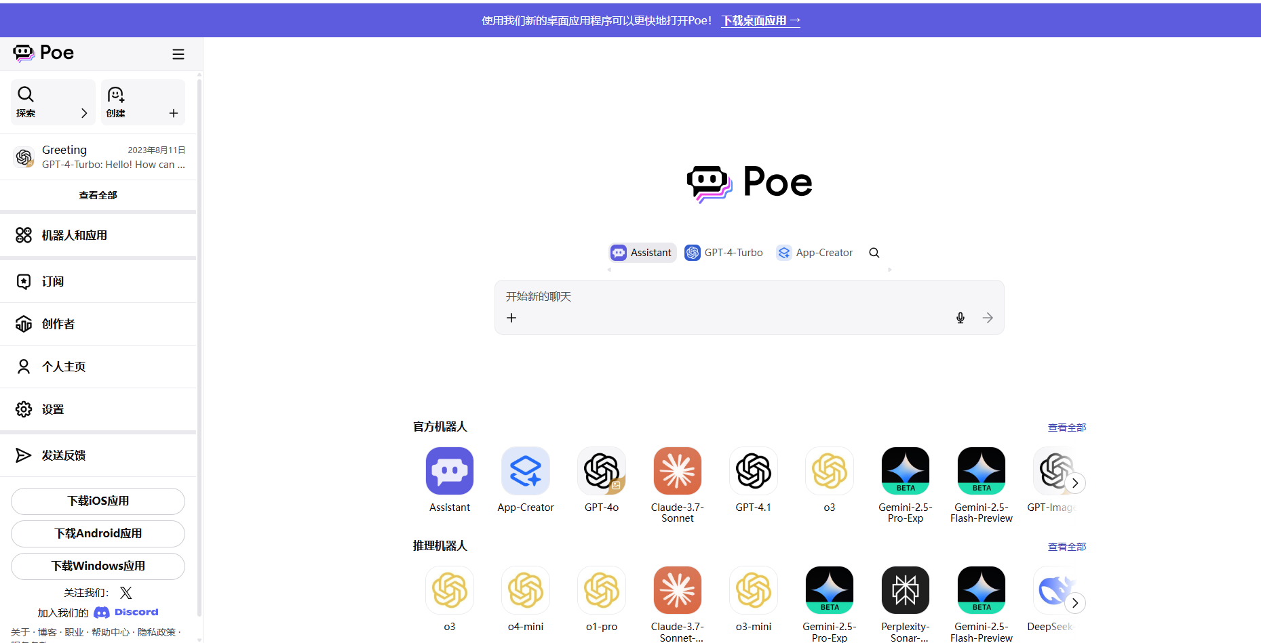Open 订阅 subscription page
This screenshot has width=1261, height=643.
pyautogui.click(x=98, y=281)
